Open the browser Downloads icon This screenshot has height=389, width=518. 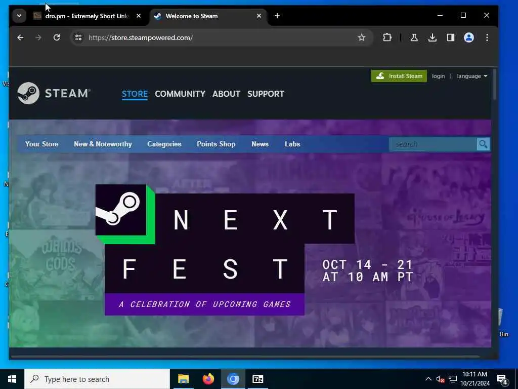coord(432,37)
